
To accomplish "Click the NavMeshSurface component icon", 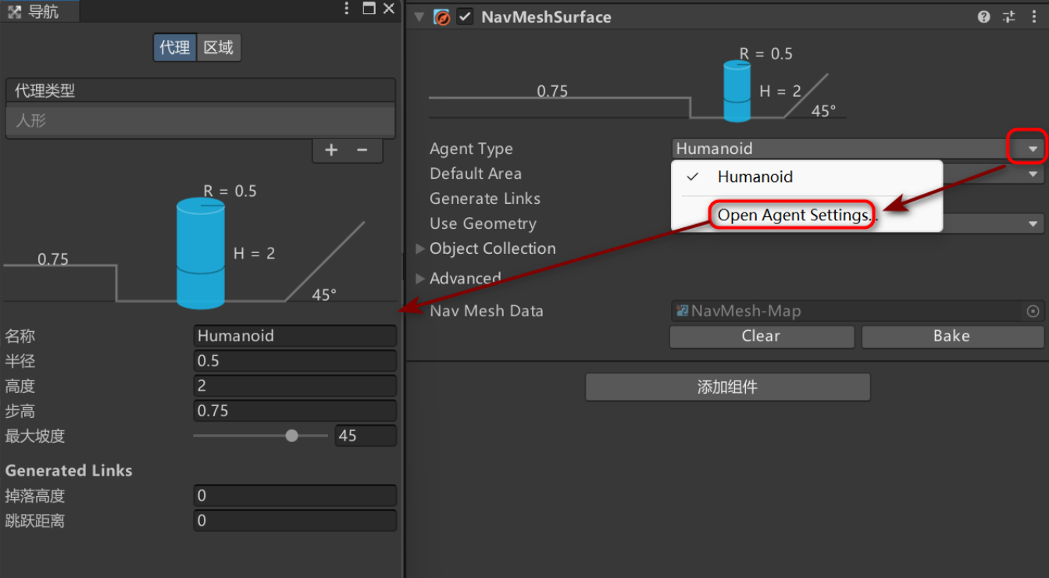I will [442, 17].
